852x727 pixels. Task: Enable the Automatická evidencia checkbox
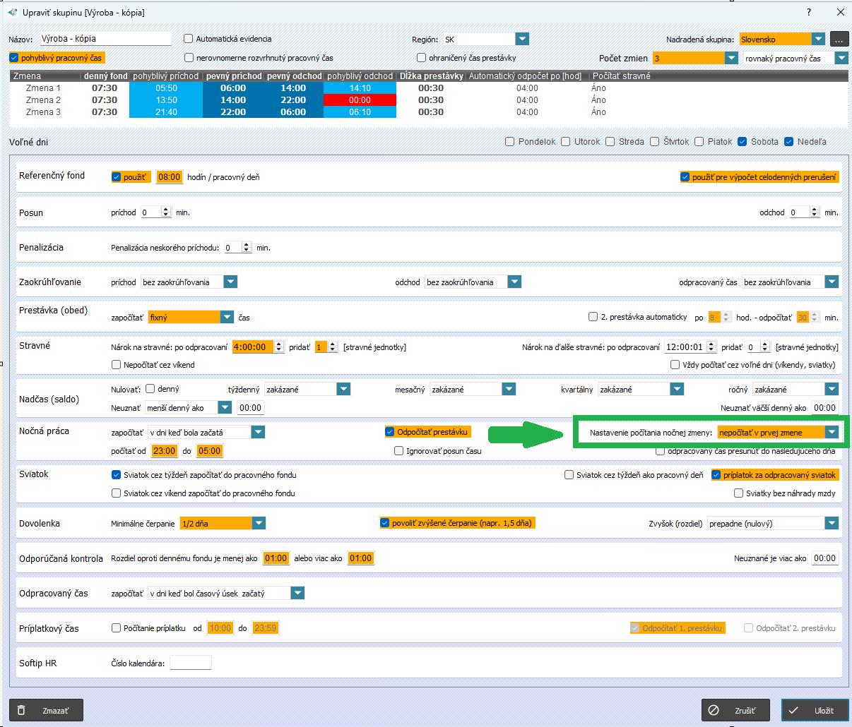click(189, 39)
